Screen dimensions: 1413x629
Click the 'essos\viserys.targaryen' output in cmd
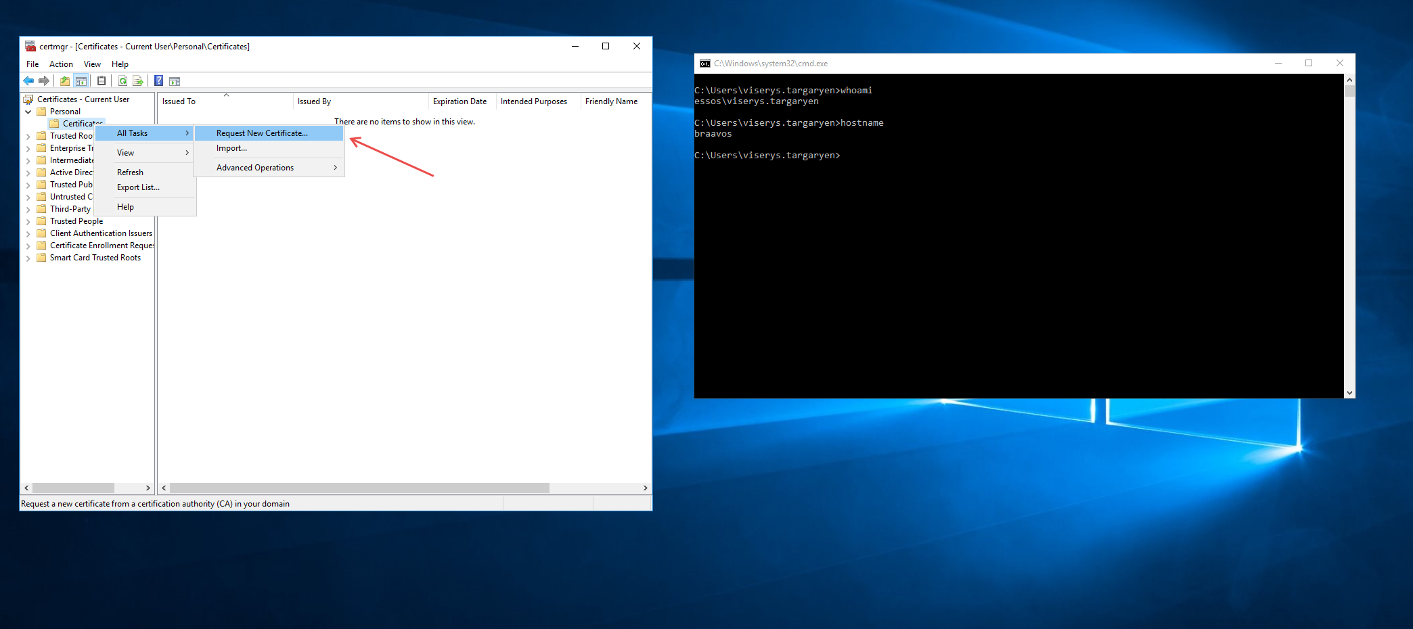click(757, 101)
